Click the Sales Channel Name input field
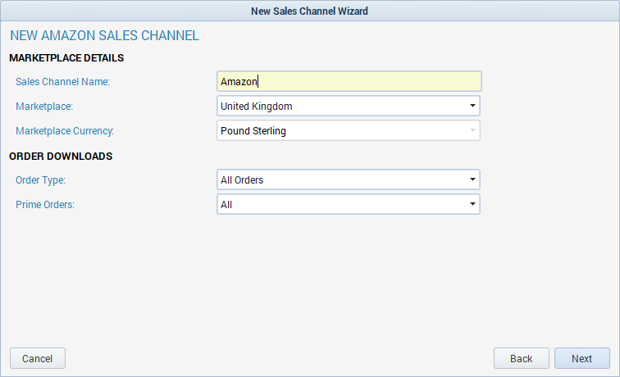Image resolution: width=620 pixels, height=377 pixels. pos(349,81)
